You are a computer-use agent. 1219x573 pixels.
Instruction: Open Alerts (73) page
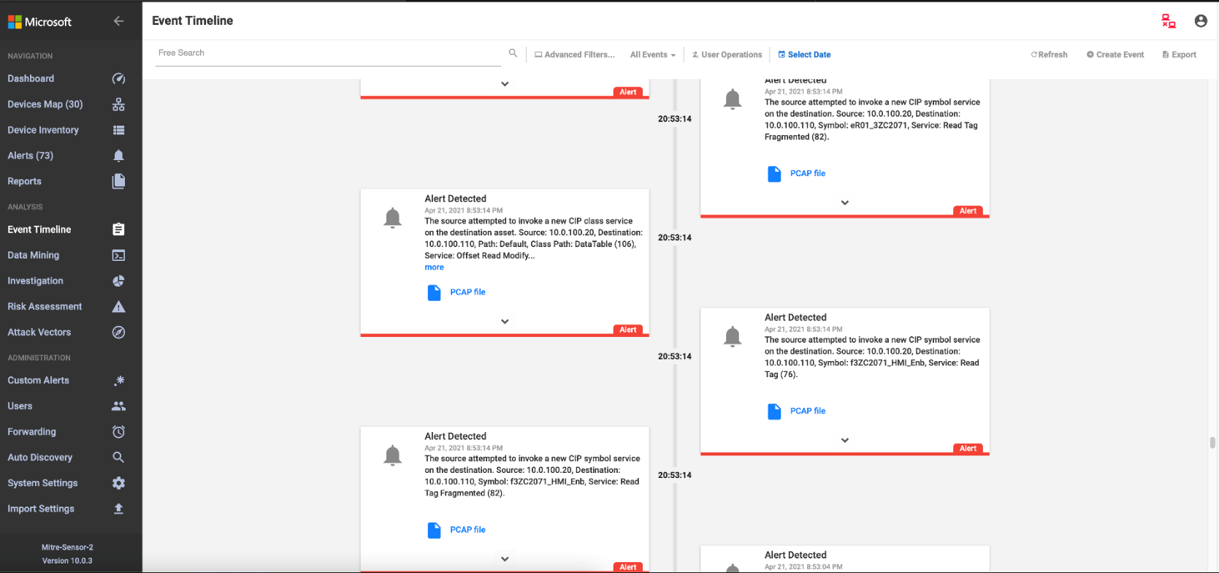(31, 156)
